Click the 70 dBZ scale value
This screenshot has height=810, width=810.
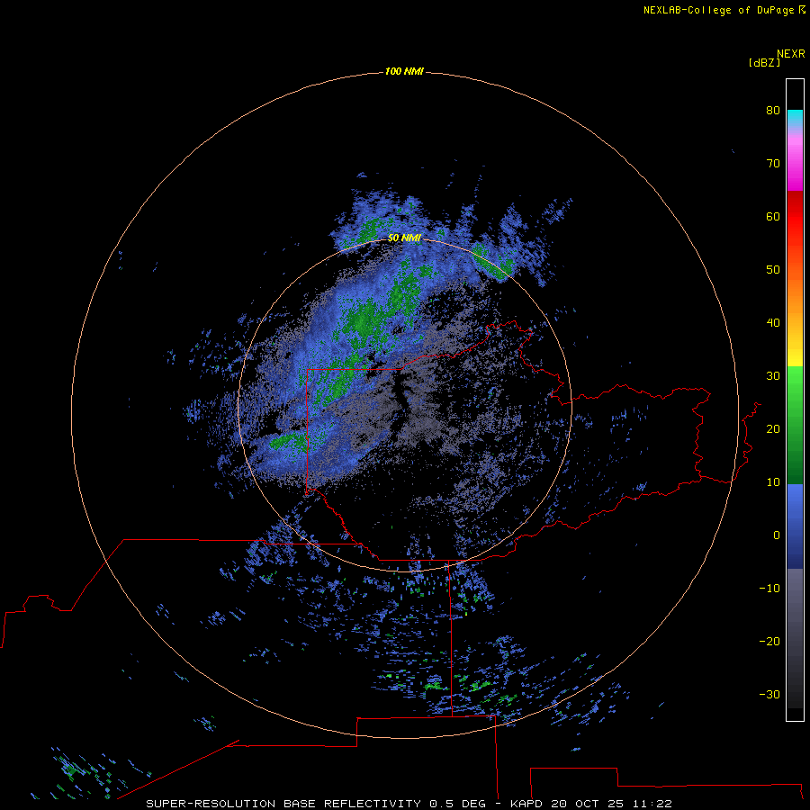tap(773, 163)
